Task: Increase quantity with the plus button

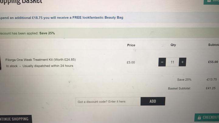Action: click(x=182, y=62)
